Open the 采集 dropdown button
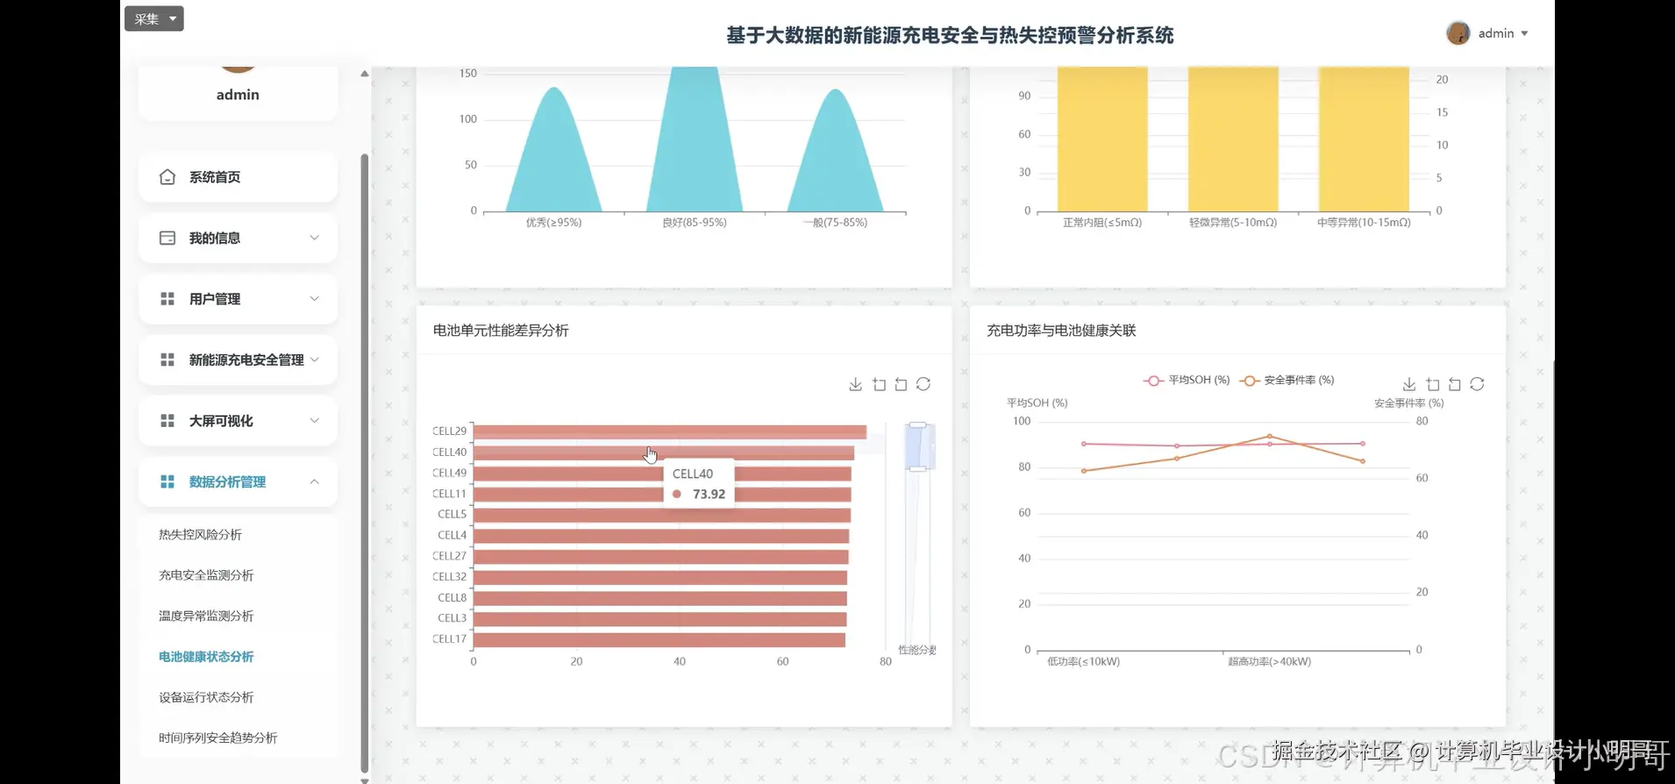1675x784 pixels. click(154, 18)
